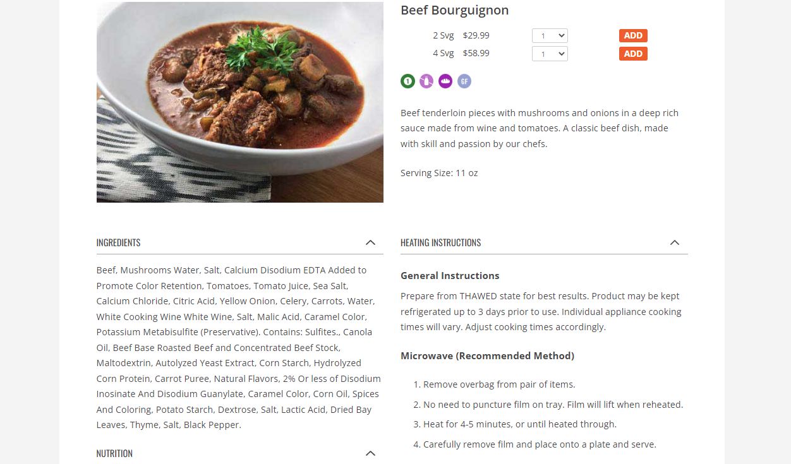This screenshot has width=791, height=464.
Task: Click the Beef Bourguignon product photo
Action: click(240, 102)
